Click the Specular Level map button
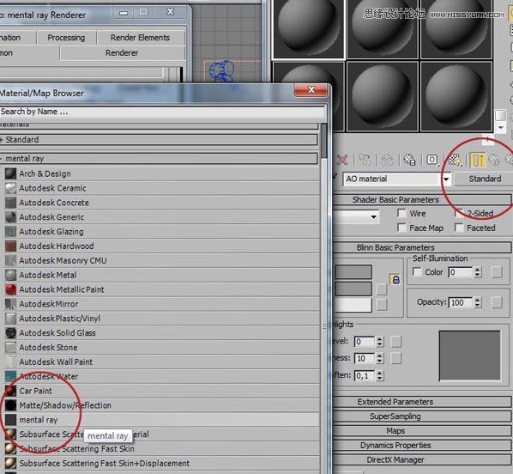The height and width of the screenshot is (474, 513). click(x=395, y=342)
